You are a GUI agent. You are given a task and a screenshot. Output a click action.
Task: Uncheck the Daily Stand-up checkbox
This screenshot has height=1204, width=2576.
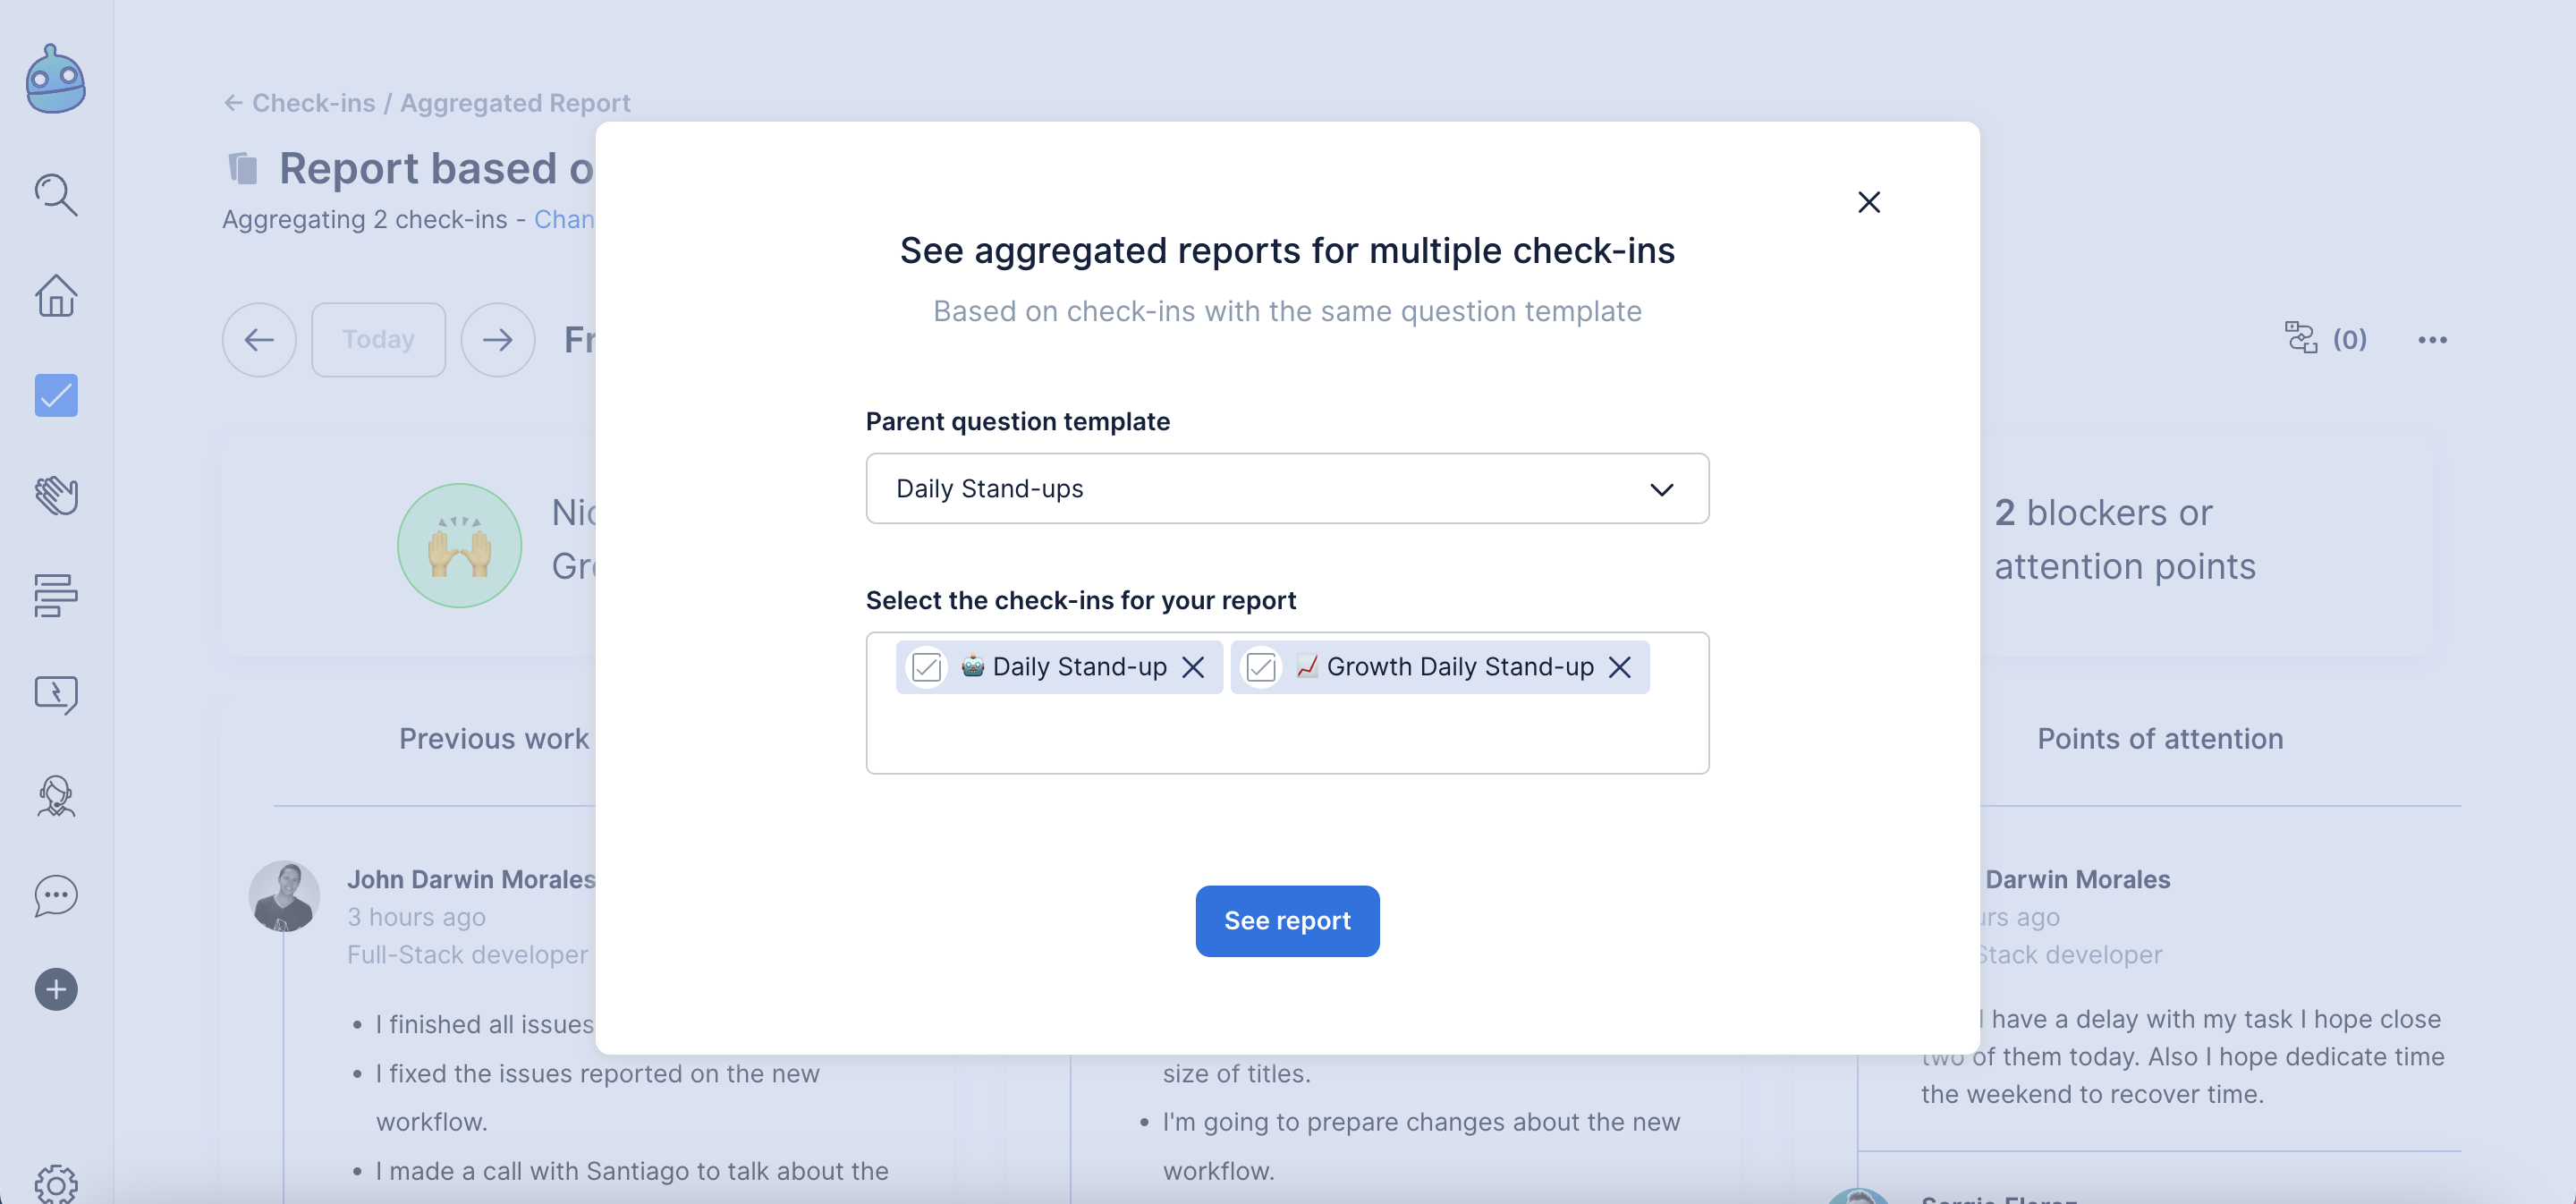pyautogui.click(x=927, y=667)
